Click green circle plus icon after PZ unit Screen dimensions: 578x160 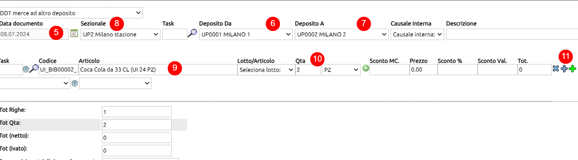point(365,68)
